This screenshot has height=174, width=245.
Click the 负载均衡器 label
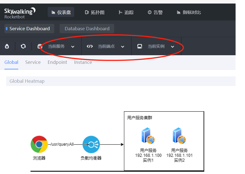(91, 158)
